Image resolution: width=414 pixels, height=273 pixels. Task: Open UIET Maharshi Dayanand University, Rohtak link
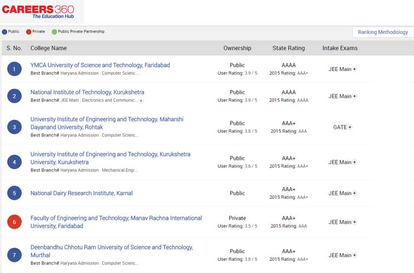pyautogui.click(x=107, y=123)
